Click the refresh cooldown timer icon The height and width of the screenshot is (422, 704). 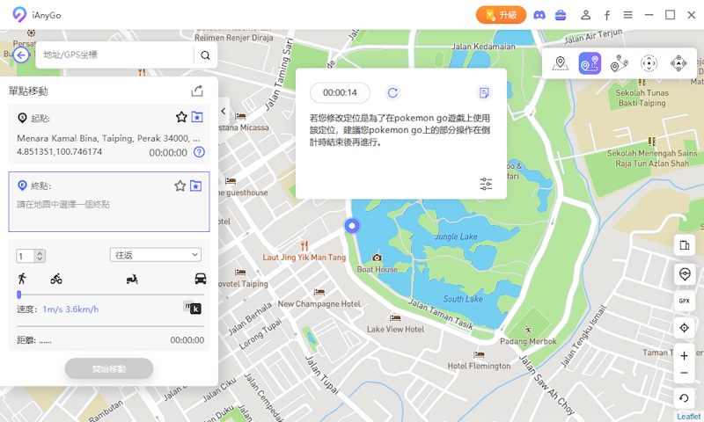click(392, 93)
